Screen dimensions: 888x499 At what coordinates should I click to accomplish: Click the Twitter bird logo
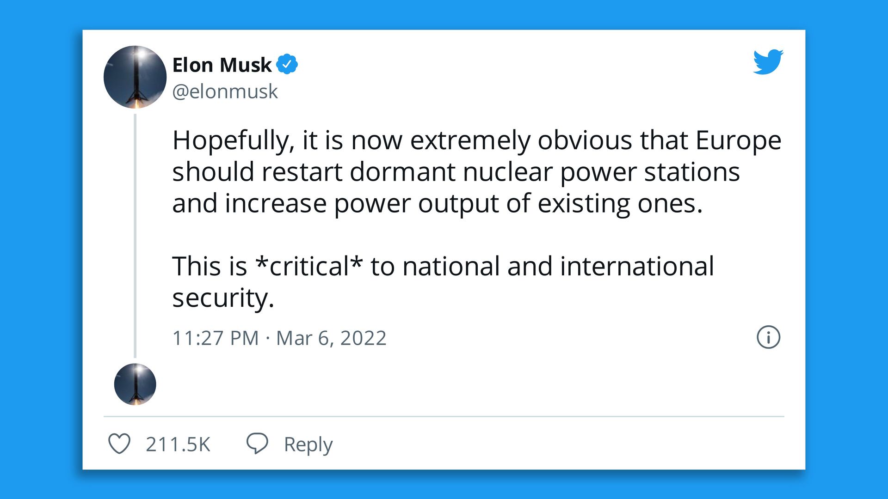click(x=768, y=61)
